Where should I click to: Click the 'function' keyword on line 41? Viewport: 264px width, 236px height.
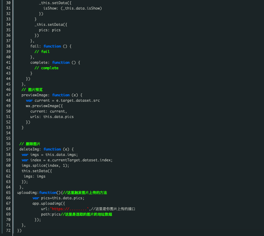(x=61, y=63)
